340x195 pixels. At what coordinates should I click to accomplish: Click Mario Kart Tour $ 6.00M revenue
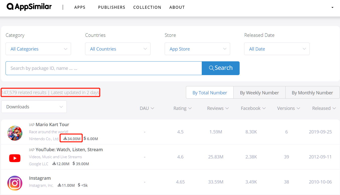91,139
